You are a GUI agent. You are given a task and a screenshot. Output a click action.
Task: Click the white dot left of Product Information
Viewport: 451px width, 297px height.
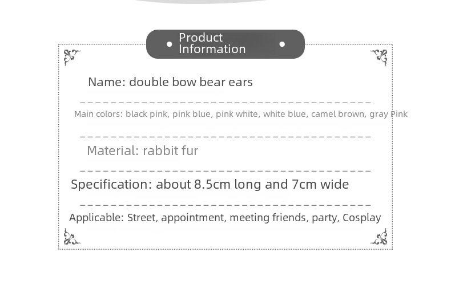(169, 44)
